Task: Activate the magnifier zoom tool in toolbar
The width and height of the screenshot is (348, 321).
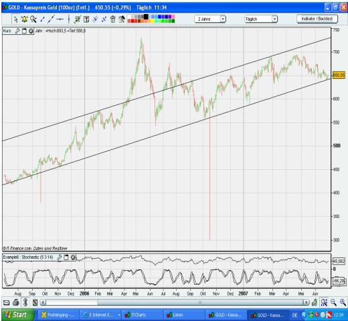Action: (33, 19)
